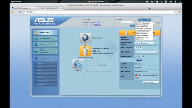Click the USB device icon
Screen dimensions: 192x108
pyautogui.click(x=93, y=65)
